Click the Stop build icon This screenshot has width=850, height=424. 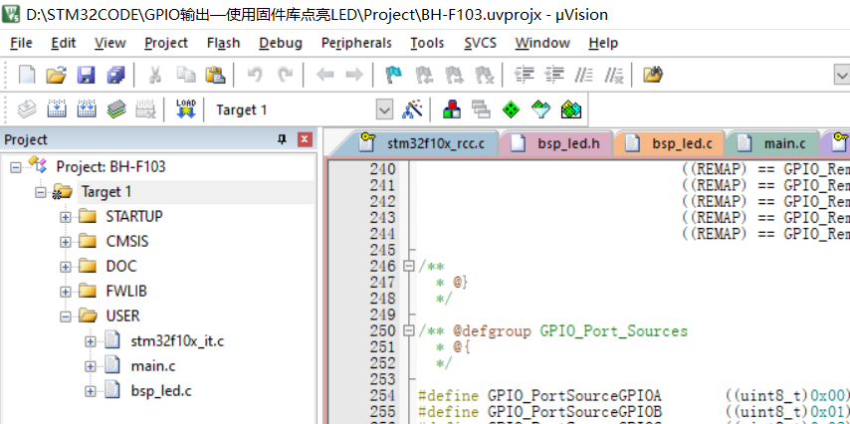tap(146, 109)
